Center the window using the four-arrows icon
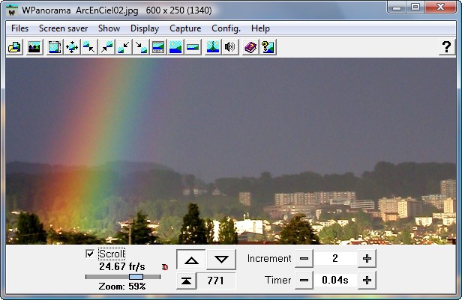Screen dimensions: 462x300 click(72, 47)
